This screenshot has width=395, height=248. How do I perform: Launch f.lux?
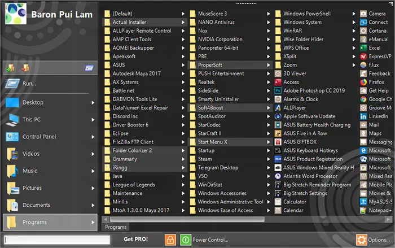[370, 65]
